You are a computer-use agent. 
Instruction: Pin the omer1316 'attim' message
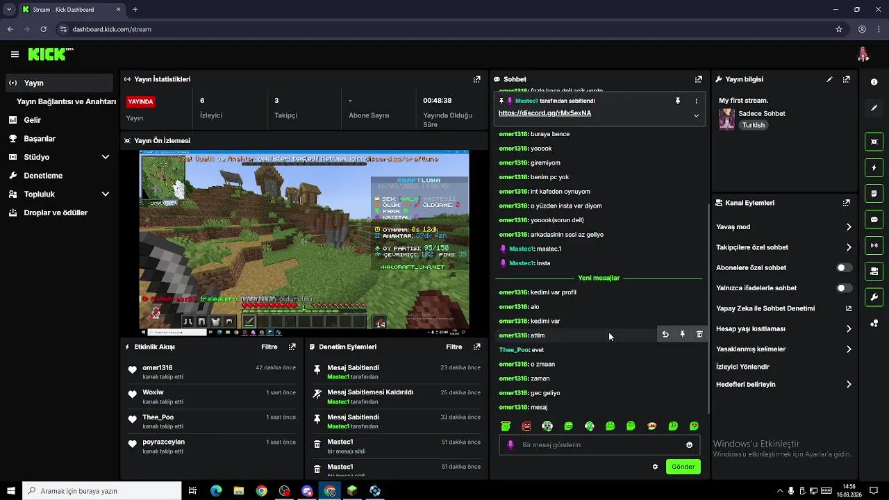pos(682,335)
